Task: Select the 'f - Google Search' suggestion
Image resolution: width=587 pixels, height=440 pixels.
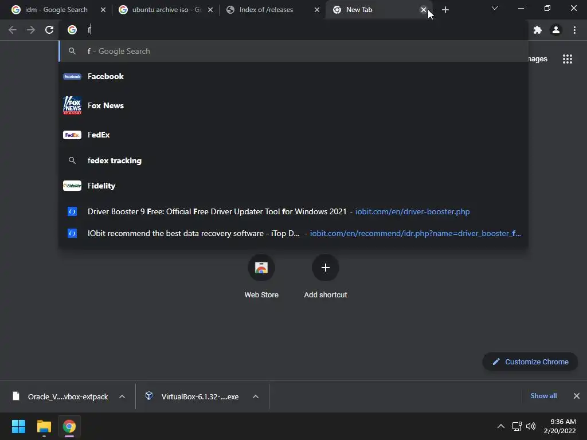Action: [293, 51]
